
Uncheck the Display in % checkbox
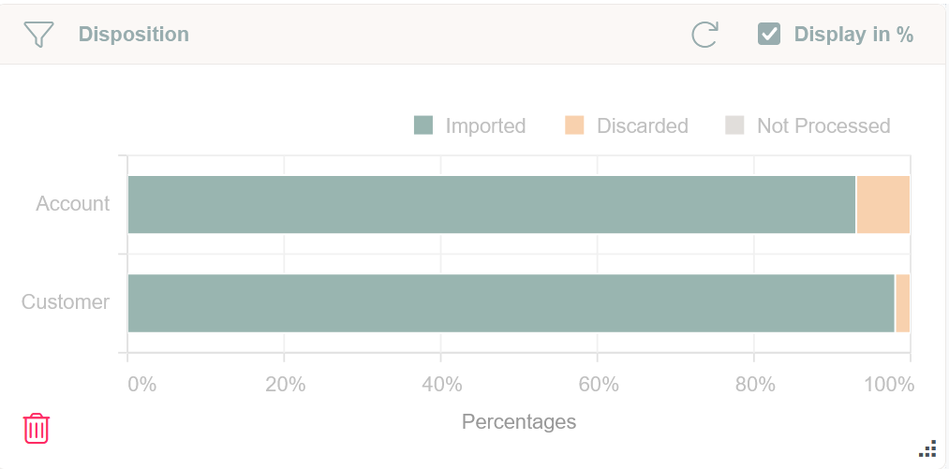(x=769, y=35)
